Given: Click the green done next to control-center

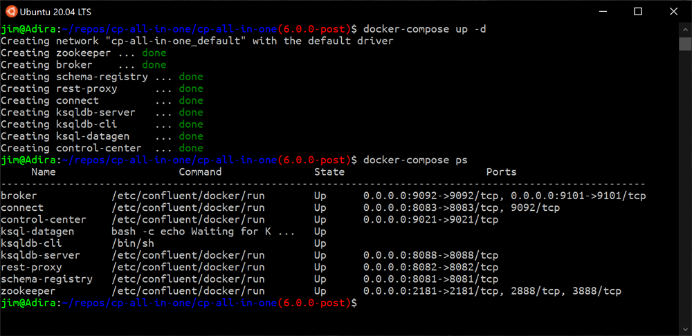Looking at the screenshot, I should pyautogui.click(x=191, y=148).
